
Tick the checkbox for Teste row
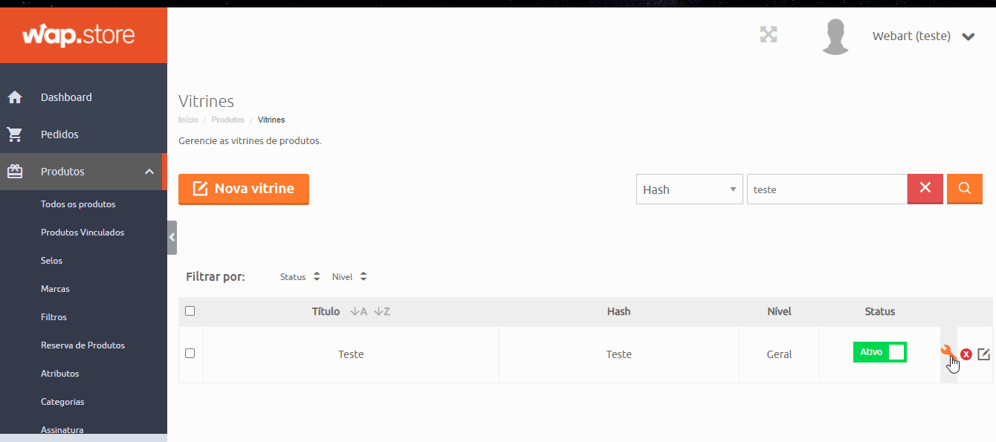190,353
